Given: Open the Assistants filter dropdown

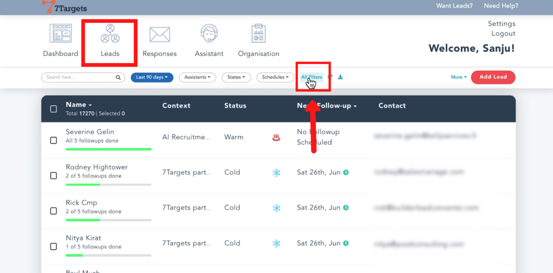Looking at the screenshot, I should (x=197, y=77).
